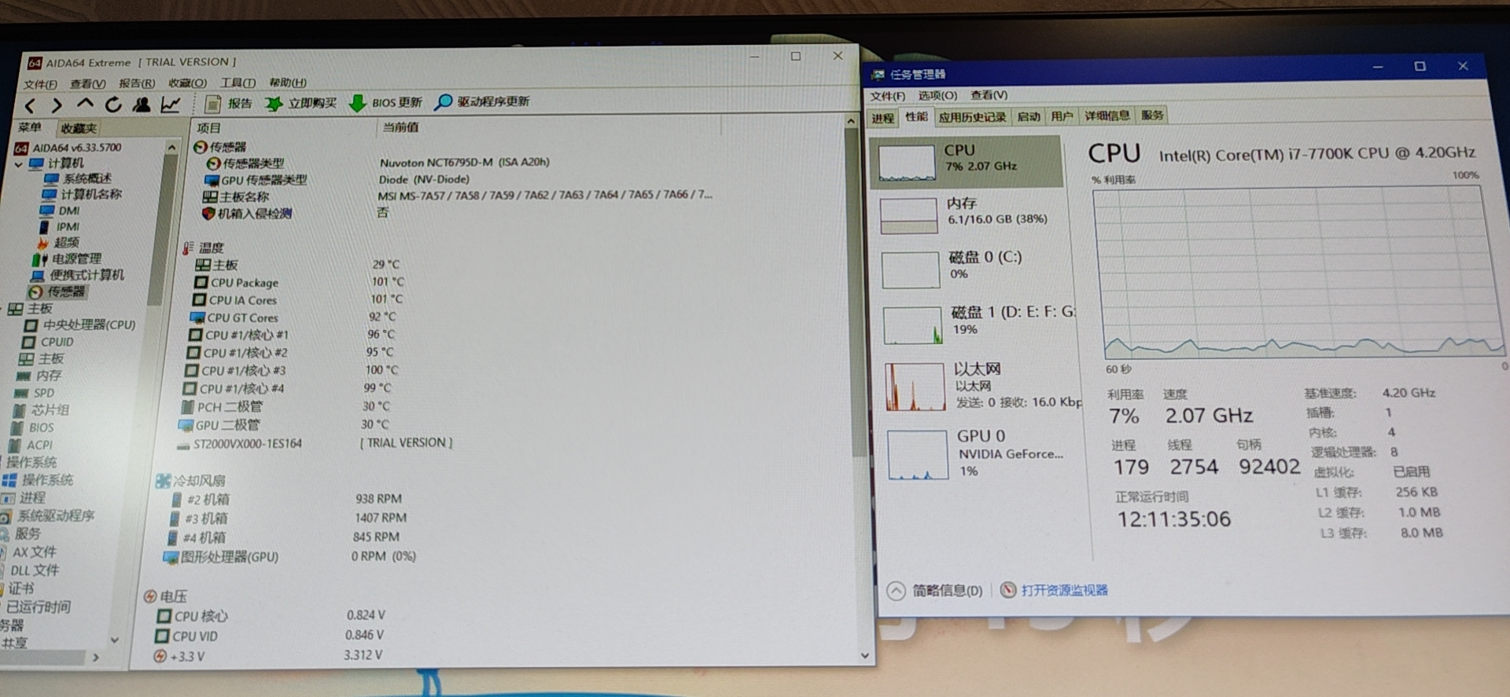Viewport: 1510px width, 697px height.
Task: Click AIDA64 list scrollbar down arrow
Action: 865,655
